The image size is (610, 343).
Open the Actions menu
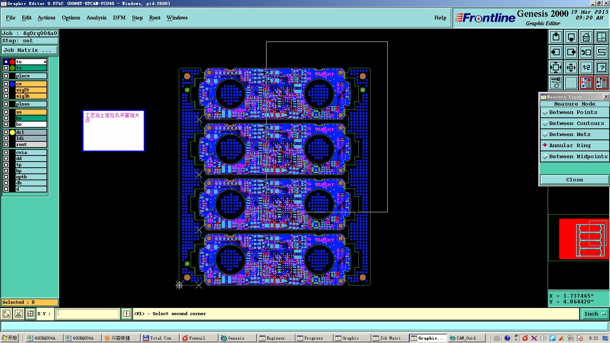click(47, 18)
